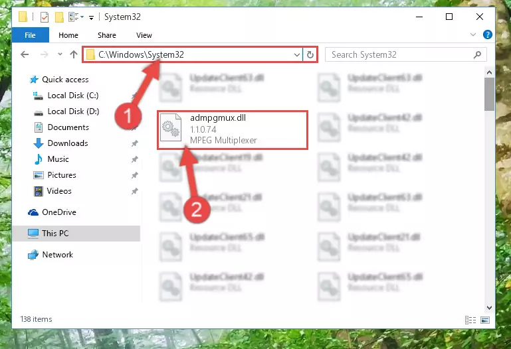The height and width of the screenshot is (349, 511).
Task: Click the Downloads blue arrow icon
Action: (x=39, y=143)
